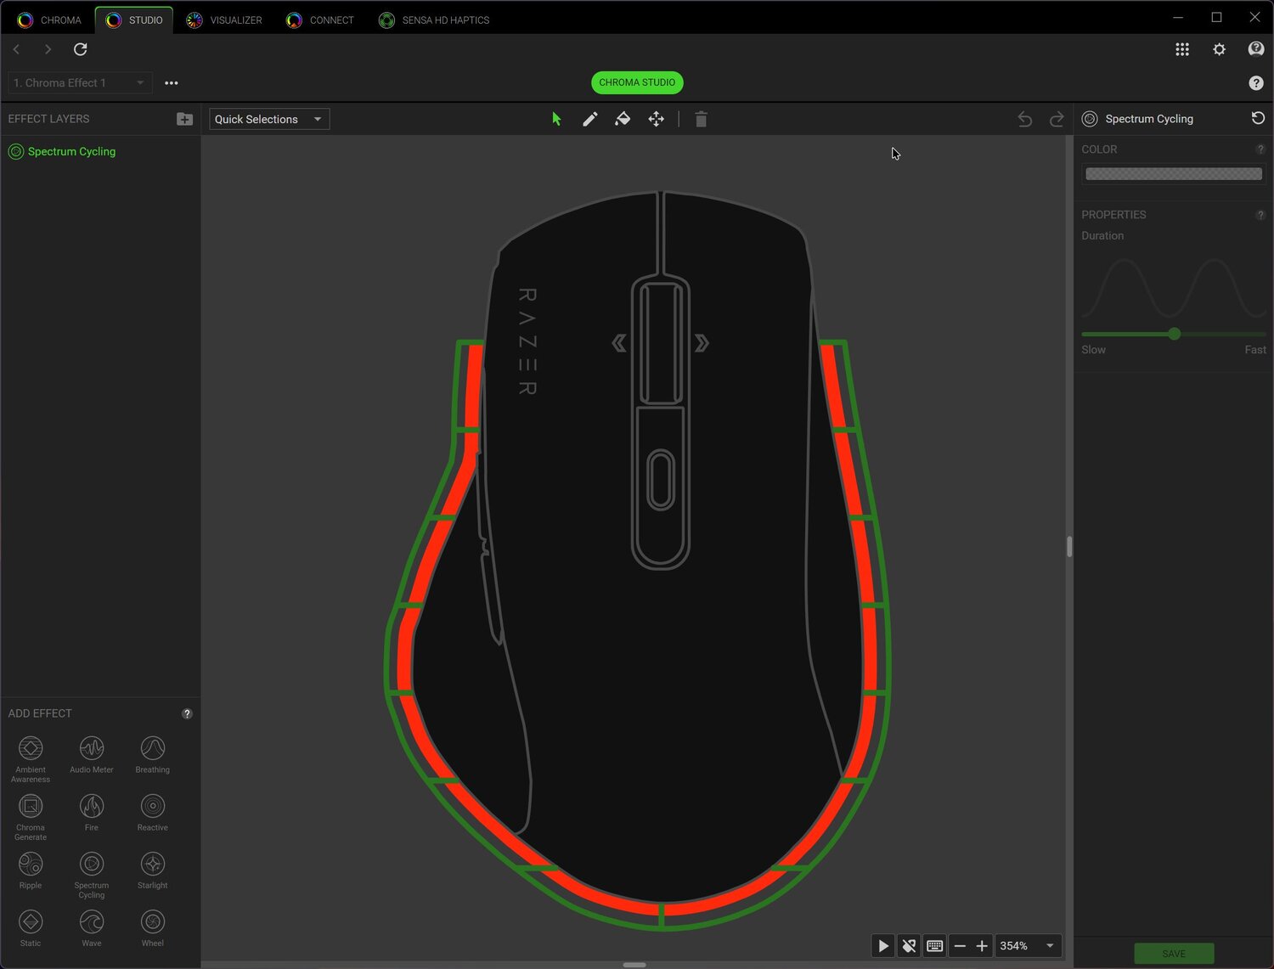Click the 354% zoom value
Screen dimensions: 1274x969
1014,945
